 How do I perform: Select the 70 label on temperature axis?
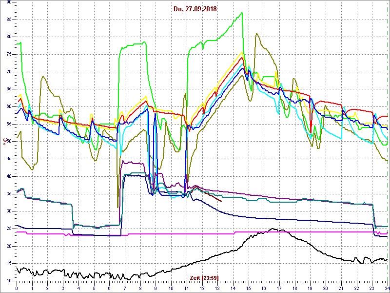(x=8, y=72)
